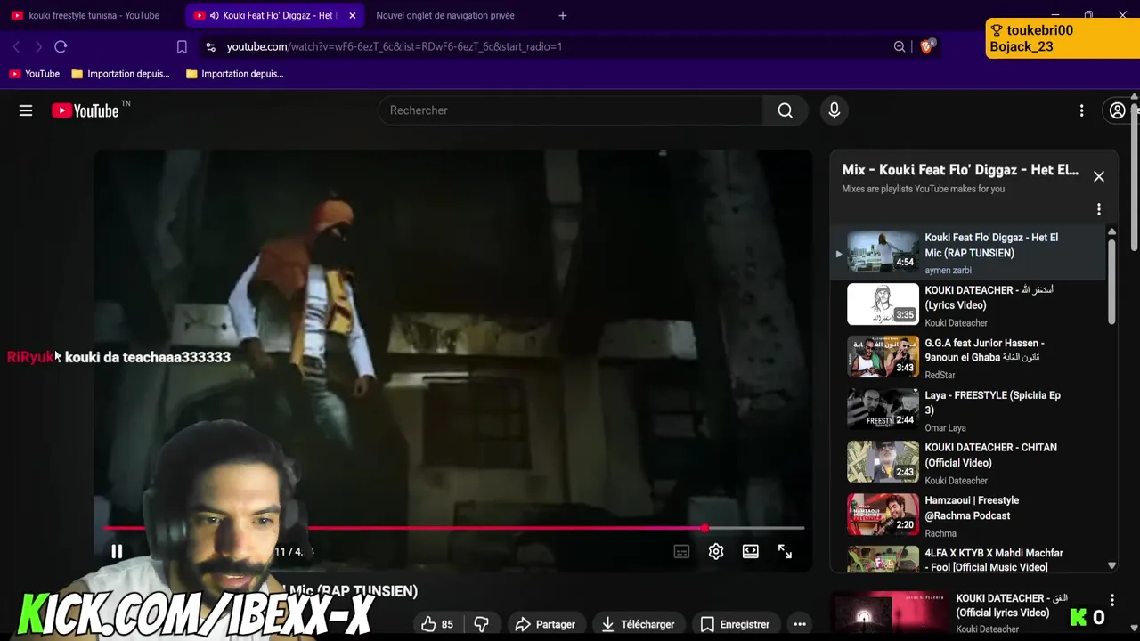Open the YouTube bookmark in bookmarks bar
This screenshot has height=641, width=1140.
click(34, 74)
